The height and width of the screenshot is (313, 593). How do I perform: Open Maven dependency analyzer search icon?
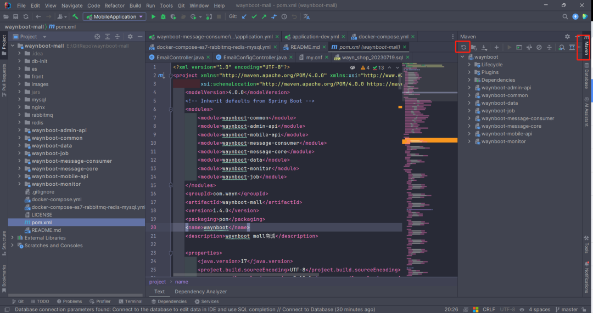click(x=562, y=47)
